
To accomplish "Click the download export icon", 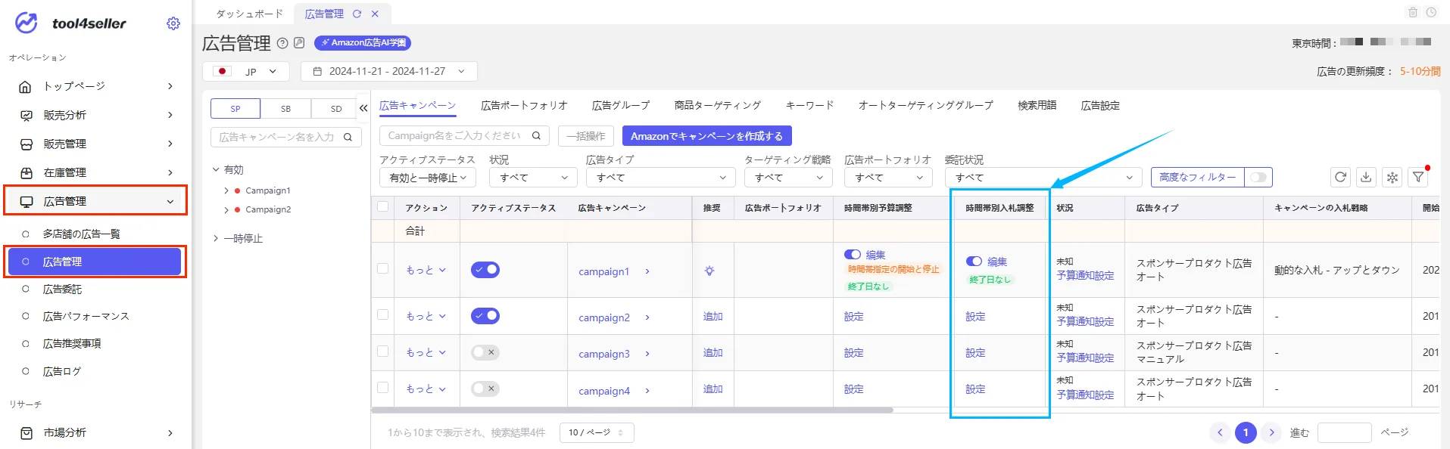I will point(1366,177).
